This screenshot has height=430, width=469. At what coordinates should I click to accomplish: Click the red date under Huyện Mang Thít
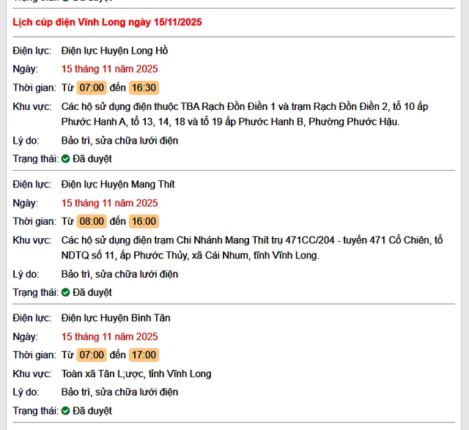coord(109,203)
